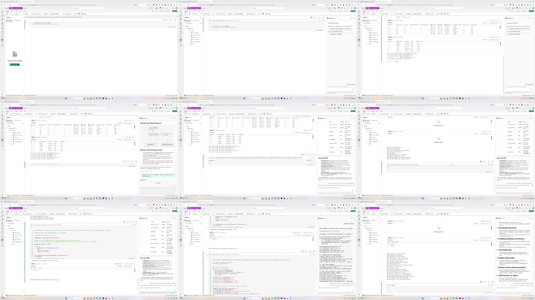Image resolution: width=535 pixels, height=300 pixels.
Task: Open AI tools ribbon tab in No-data-sources screen
Action: click(x=16, y=11)
